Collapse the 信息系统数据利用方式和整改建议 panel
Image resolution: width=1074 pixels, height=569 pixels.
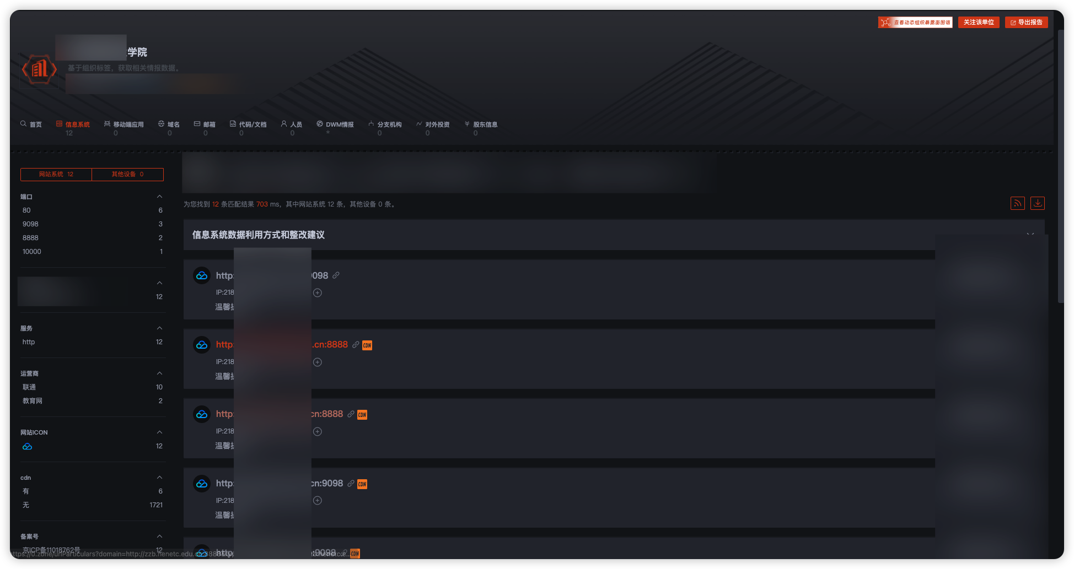click(x=1030, y=235)
